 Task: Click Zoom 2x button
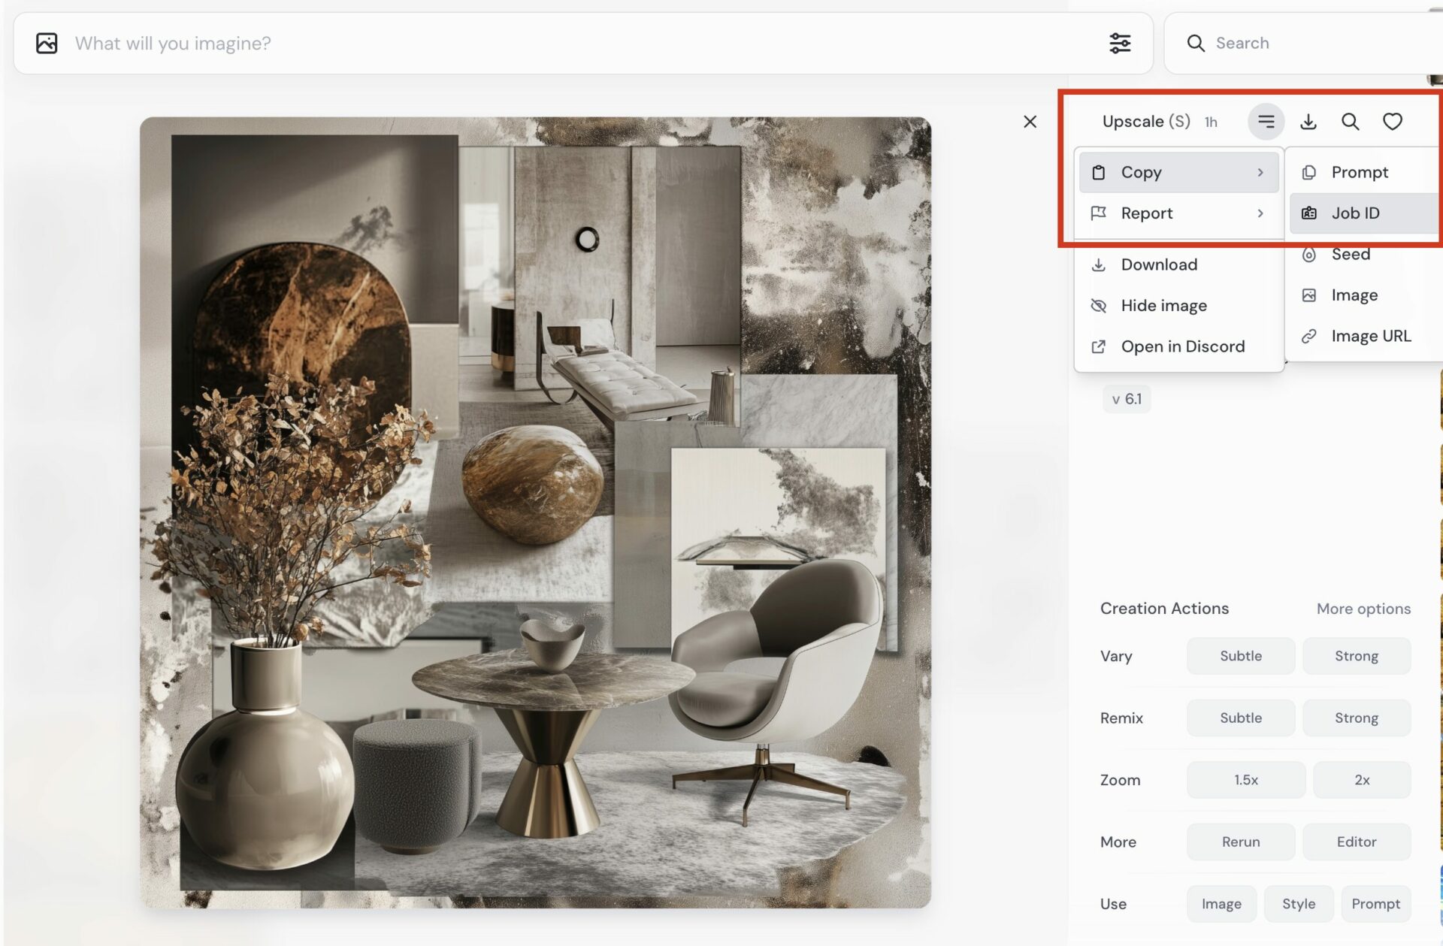[x=1362, y=780]
